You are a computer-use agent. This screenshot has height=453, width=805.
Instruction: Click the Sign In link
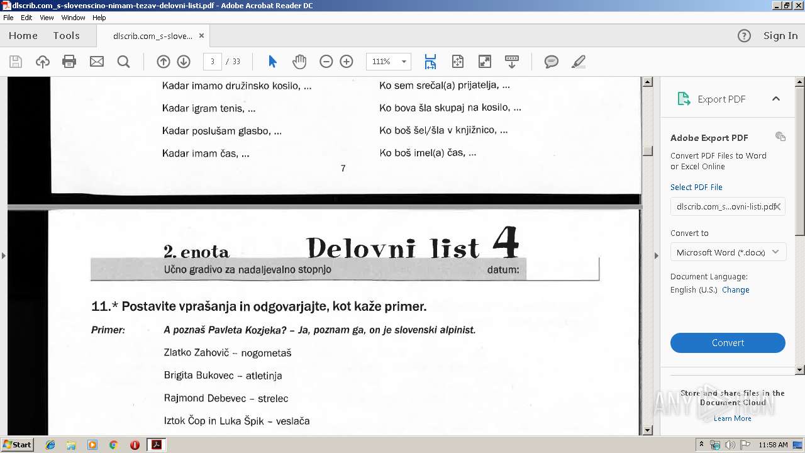[x=780, y=36]
